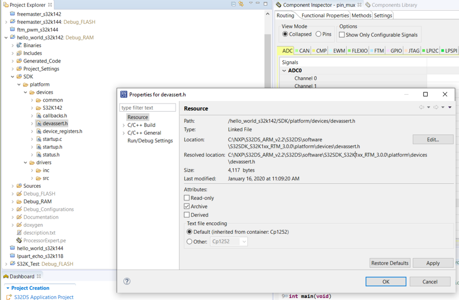This screenshot has height=300, width=459.
Task: Select the LPI2C peripheral tab
Action: pyautogui.click(x=431, y=51)
